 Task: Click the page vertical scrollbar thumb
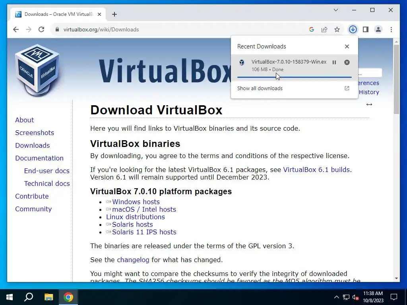tap(396, 79)
